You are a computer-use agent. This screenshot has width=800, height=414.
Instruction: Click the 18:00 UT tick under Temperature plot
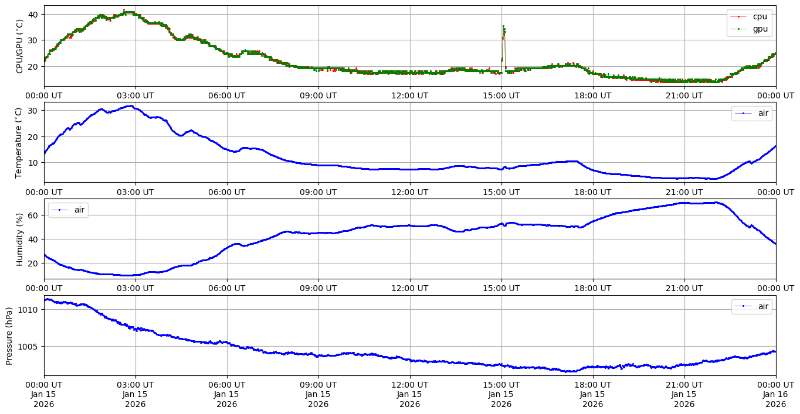click(592, 191)
